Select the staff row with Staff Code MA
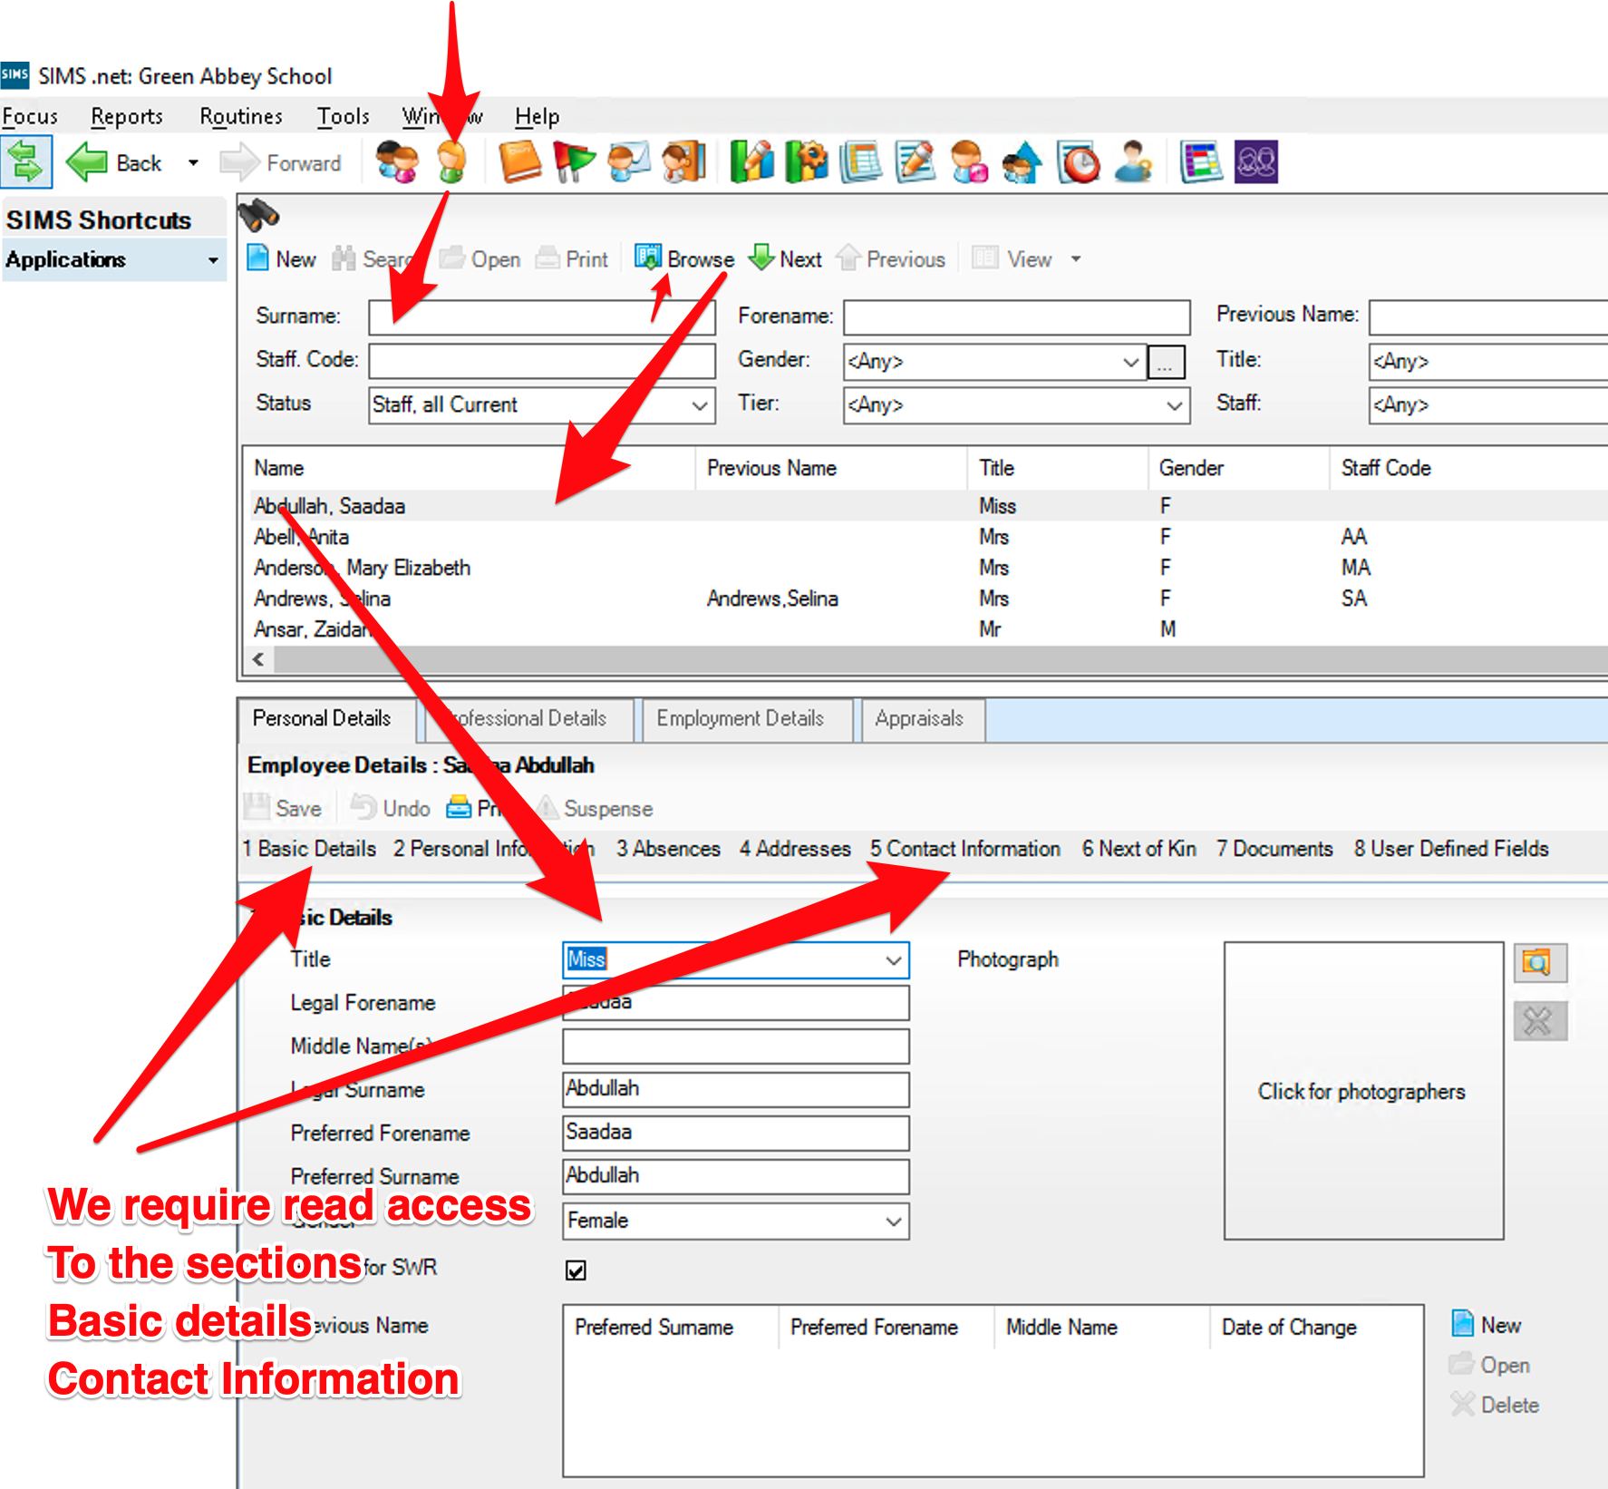 pyautogui.click(x=927, y=568)
